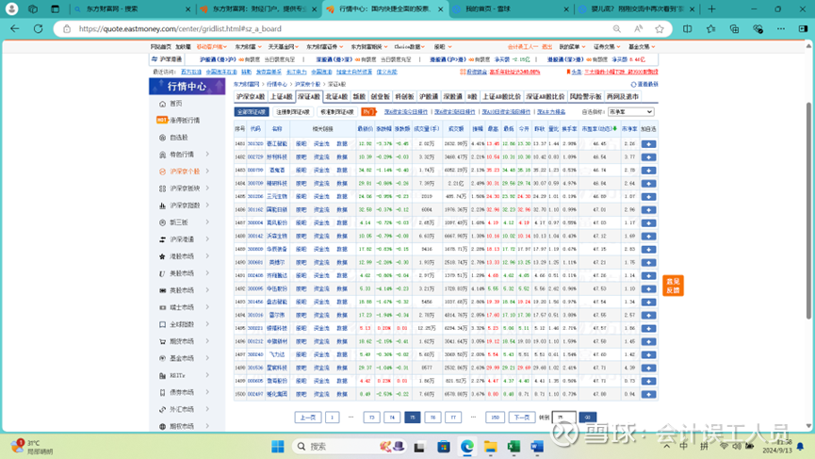Switch to the 北证A股 tab
The height and width of the screenshot is (459, 815).
coord(336,97)
